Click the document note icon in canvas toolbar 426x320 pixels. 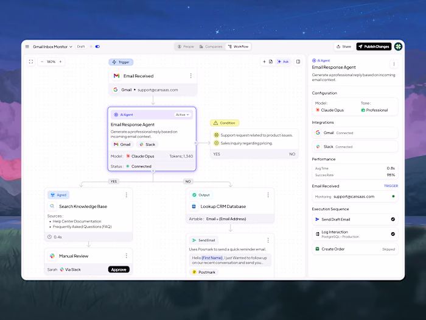point(271,62)
